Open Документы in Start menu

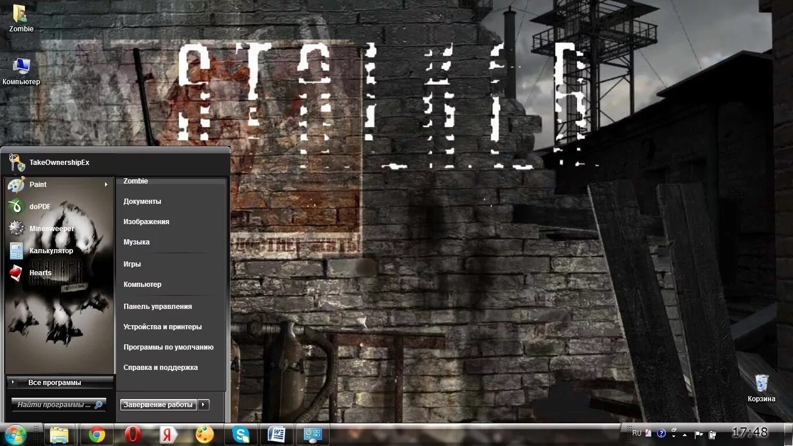point(142,202)
